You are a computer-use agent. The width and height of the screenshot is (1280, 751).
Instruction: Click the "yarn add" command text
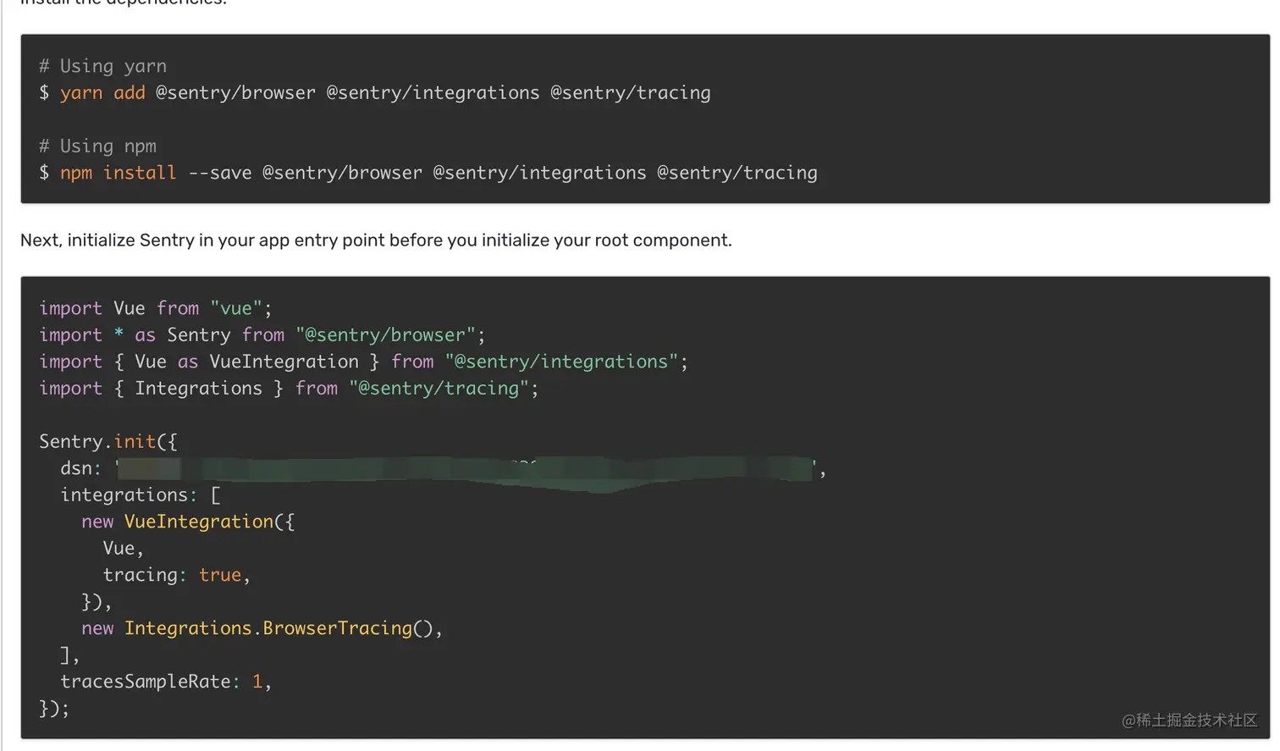coord(102,93)
